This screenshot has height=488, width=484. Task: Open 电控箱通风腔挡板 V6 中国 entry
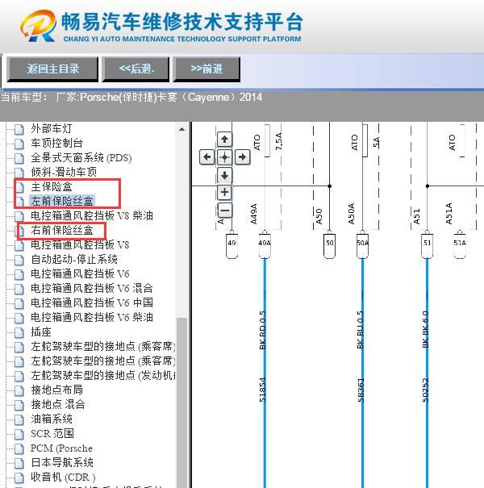(92, 302)
